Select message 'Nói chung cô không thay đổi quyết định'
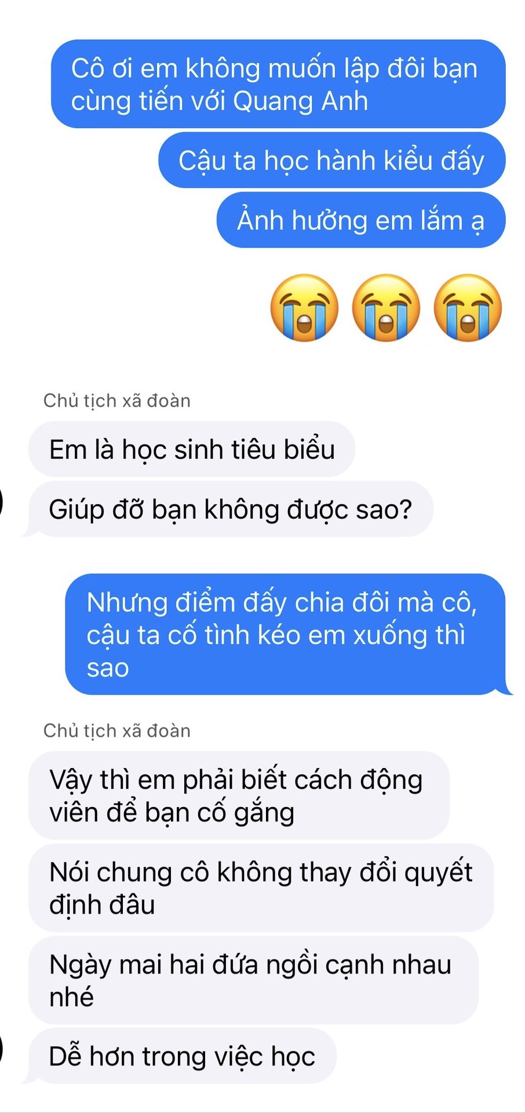Screen dimensions: 525x1113 (x=261, y=888)
